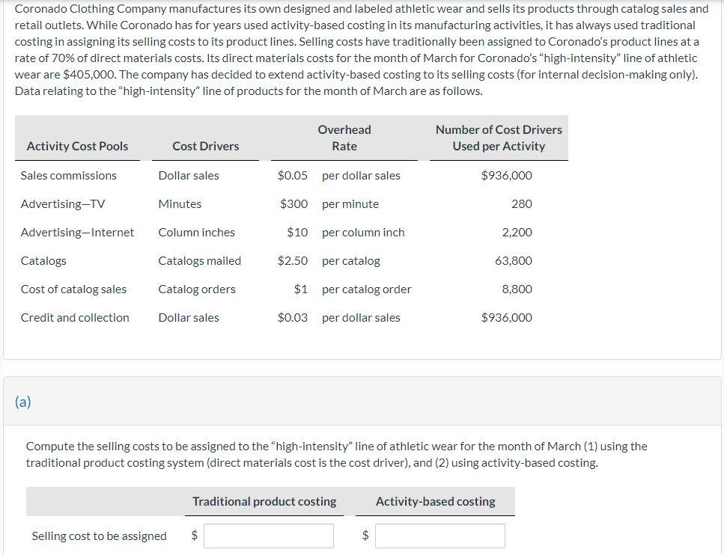Click 'Number of Cost Drivers Used per Activity' header
This screenshot has height=555, width=724.
tap(499, 138)
